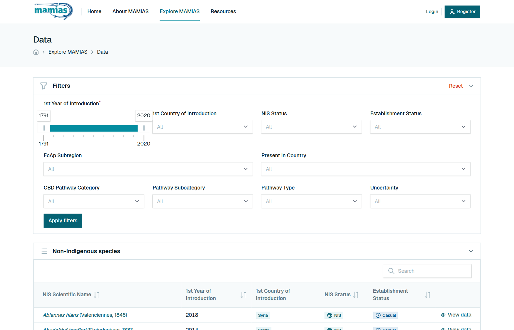Screen dimensions: 514x330
Task: Click the Non-indigenous species list icon
Action: (44, 251)
